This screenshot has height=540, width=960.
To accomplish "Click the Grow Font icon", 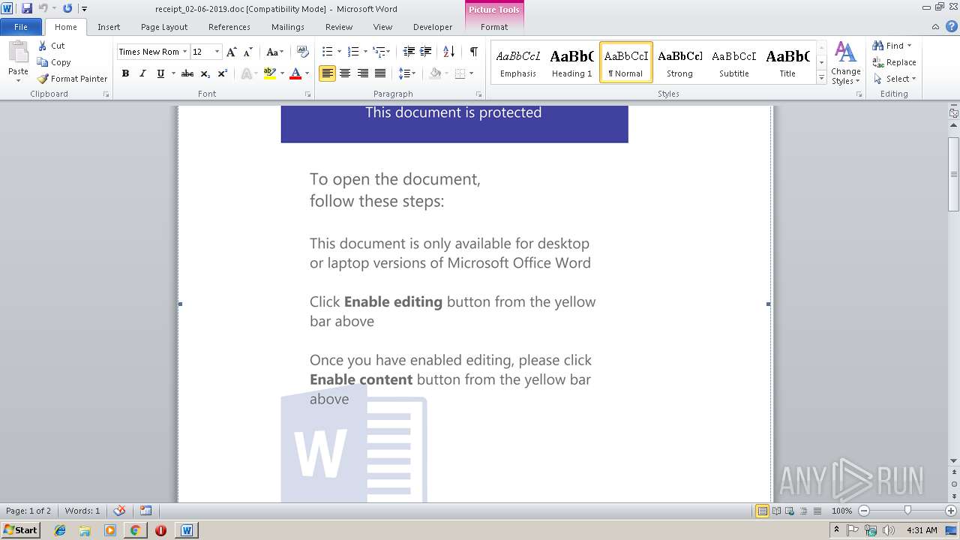I will click(232, 52).
